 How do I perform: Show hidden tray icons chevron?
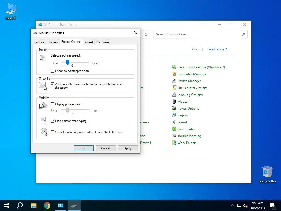click(x=232, y=206)
